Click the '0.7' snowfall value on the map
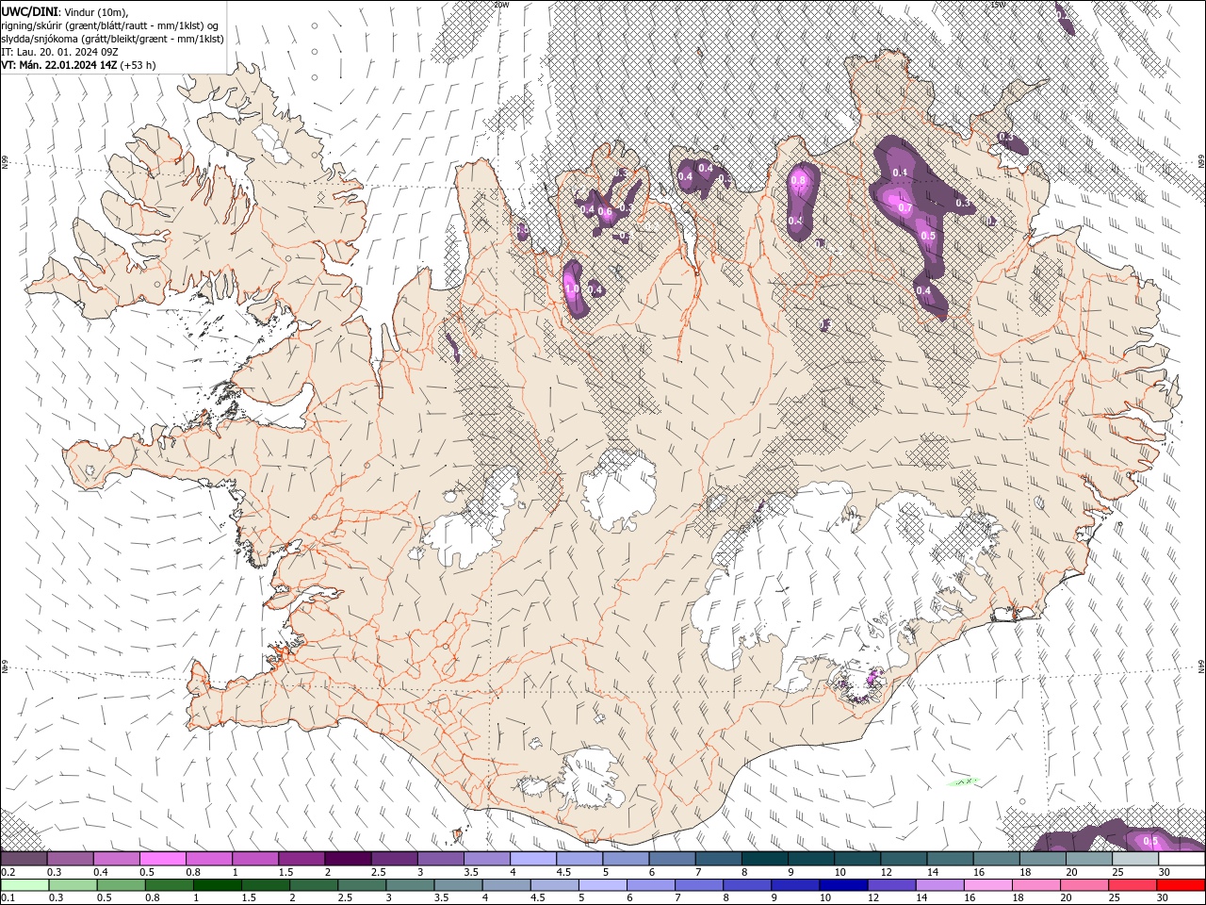 (x=905, y=207)
